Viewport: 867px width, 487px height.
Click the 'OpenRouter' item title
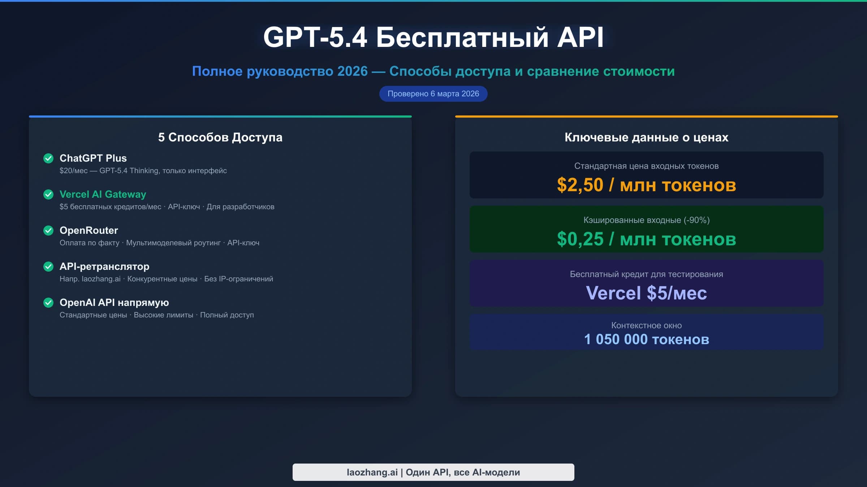(x=89, y=230)
